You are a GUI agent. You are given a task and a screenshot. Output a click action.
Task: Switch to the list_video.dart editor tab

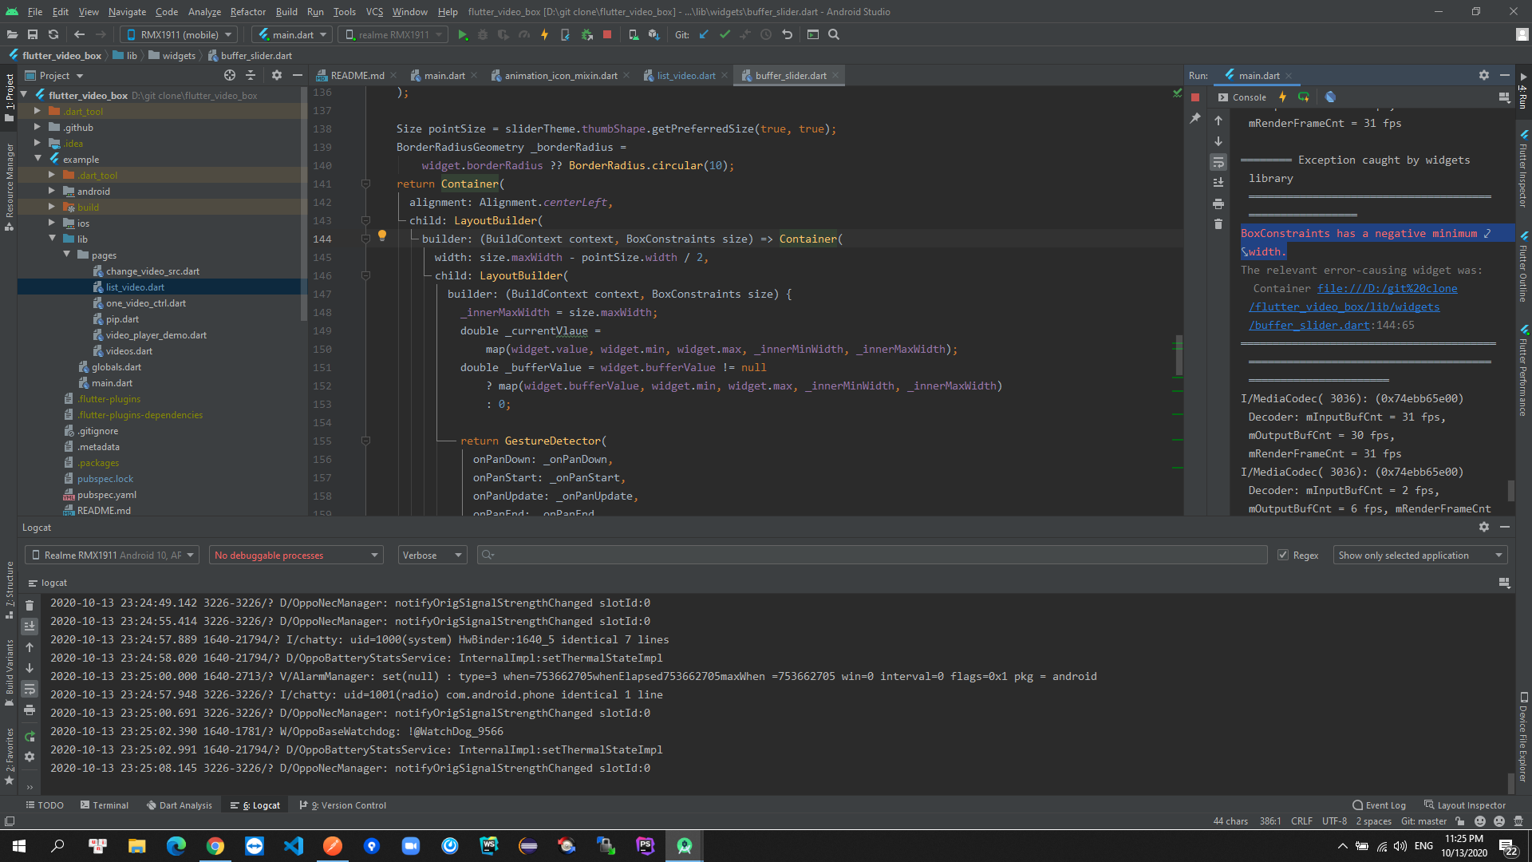(x=685, y=75)
